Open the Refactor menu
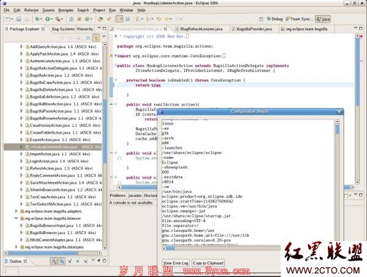Screen dimensions: 367x277 coord(31,10)
